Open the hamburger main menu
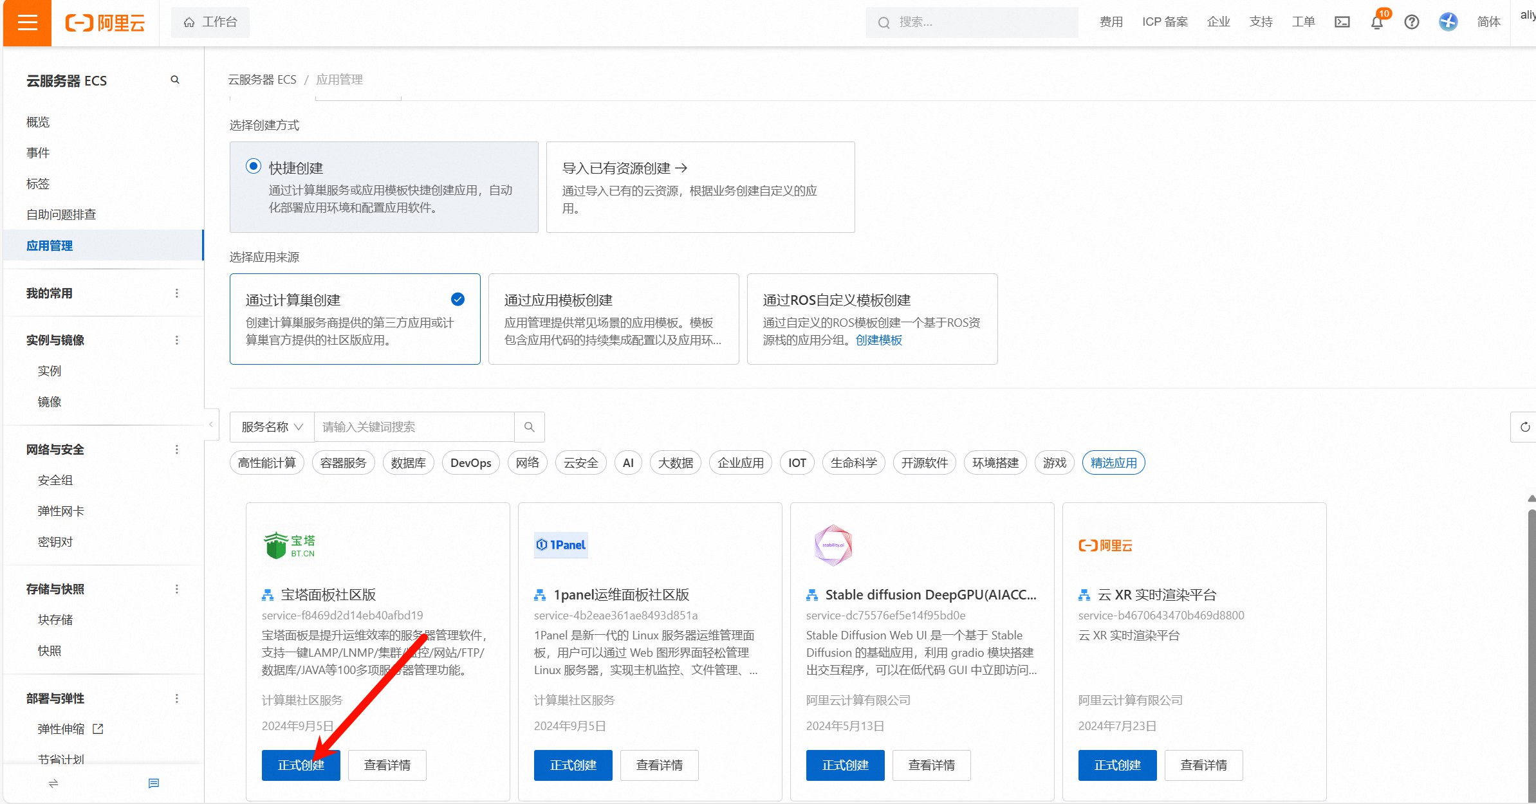 tap(27, 23)
